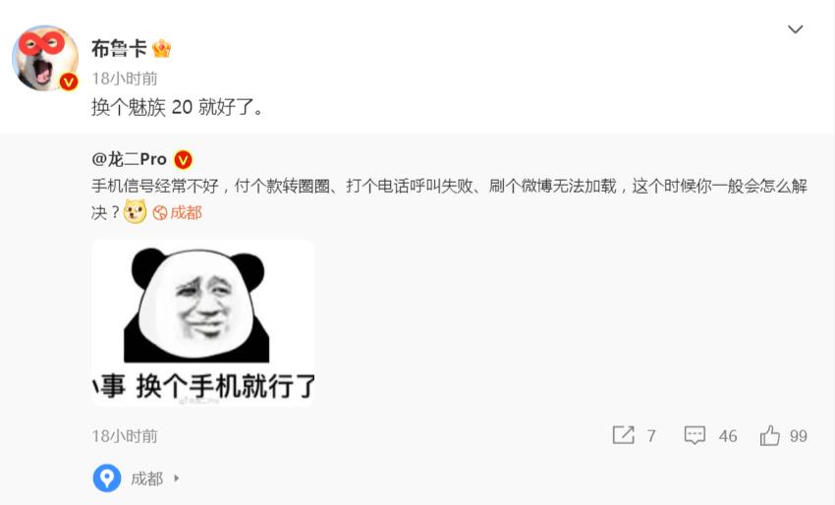This screenshot has height=505, width=835.
Task: Click the repost share icon
Action: click(x=623, y=435)
